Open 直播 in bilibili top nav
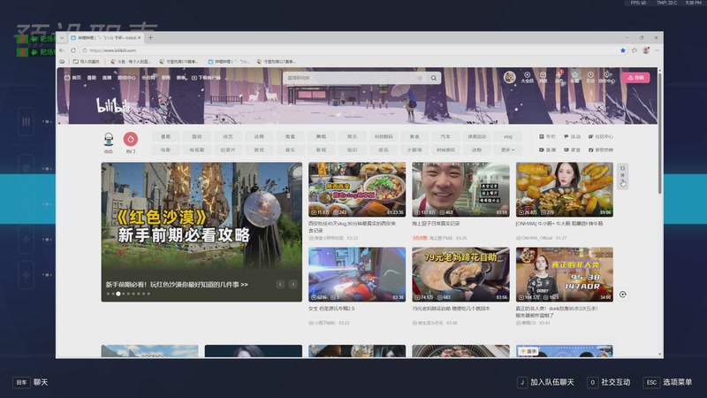 (106, 78)
